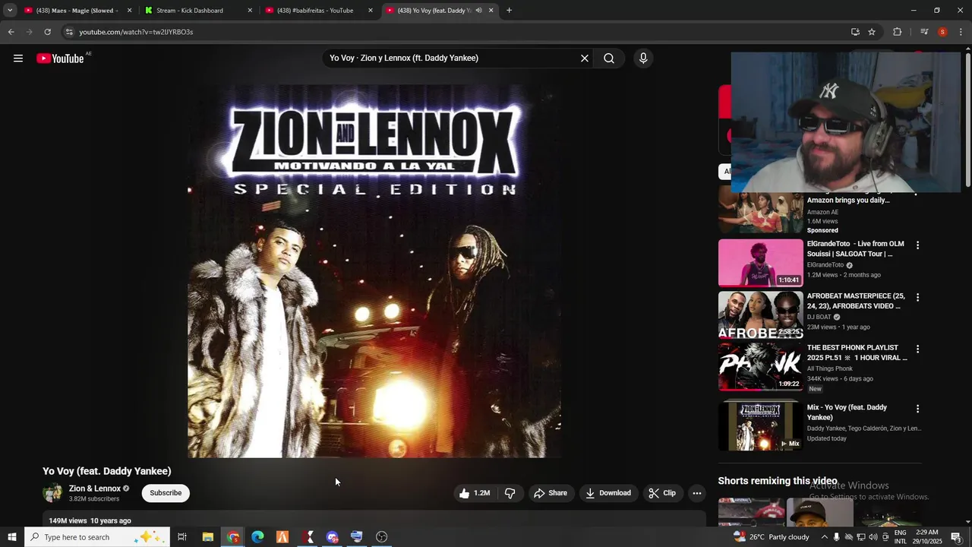Start voice search with the microphone icon
Image resolution: width=972 pixels, height=547 pixels.
coord(643,58)
